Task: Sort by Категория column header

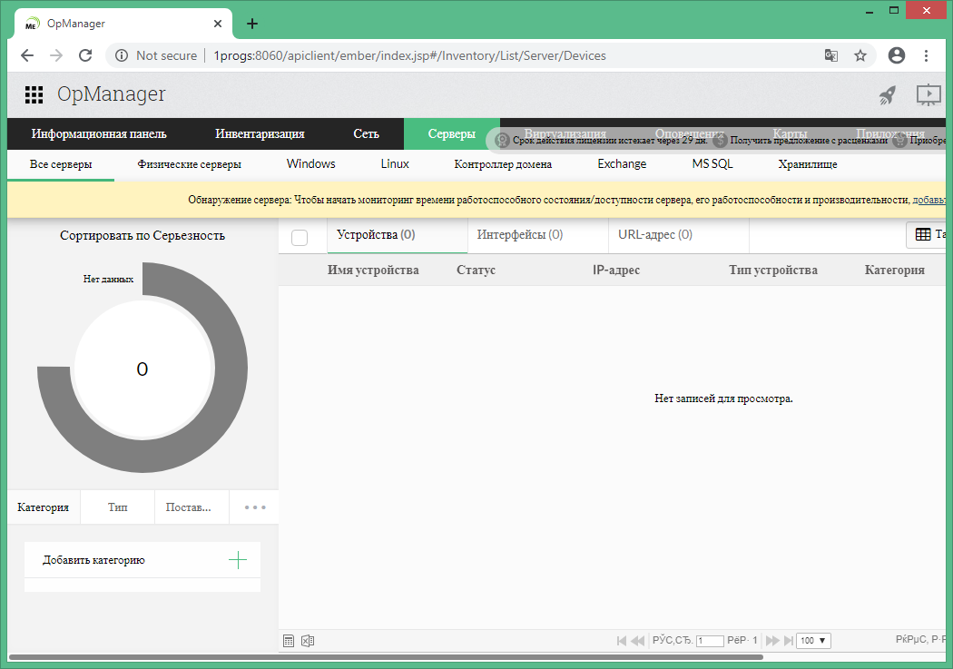Action: coord(895,270)
